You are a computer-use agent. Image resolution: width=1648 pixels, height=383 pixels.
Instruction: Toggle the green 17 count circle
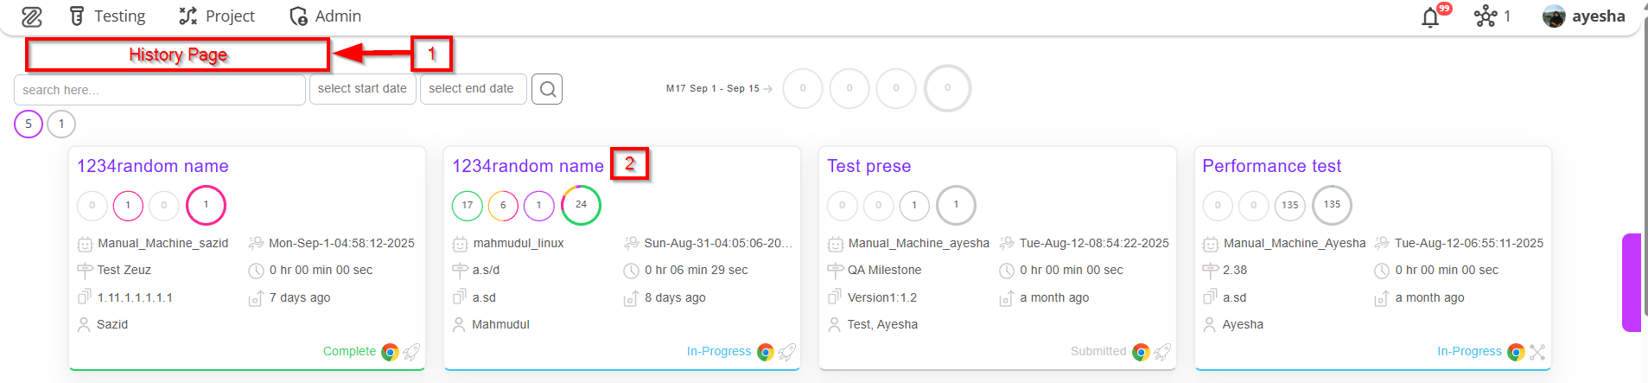click(468, 206)
